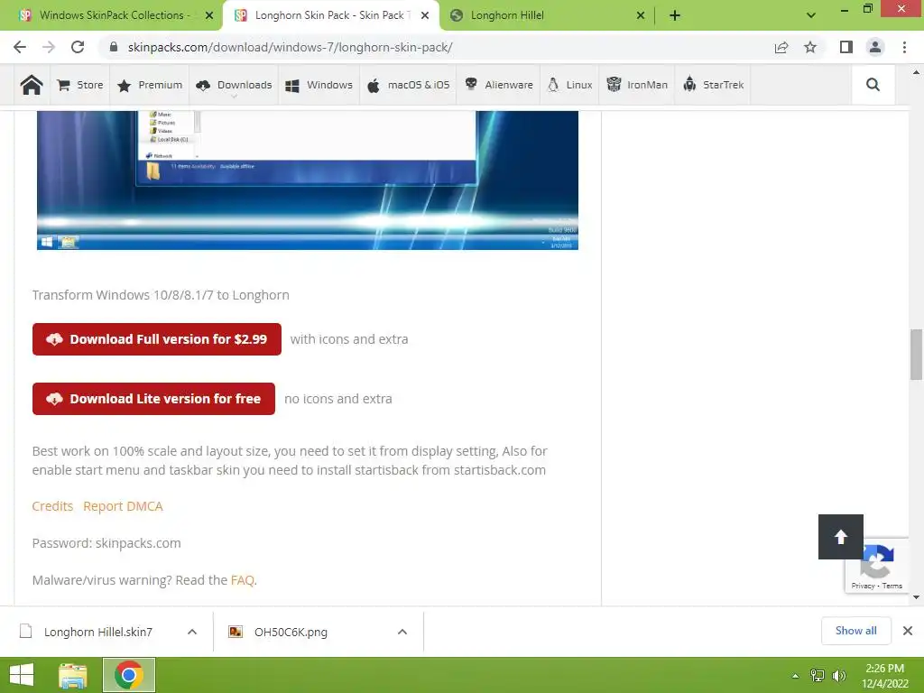Open the Store menu item

pyautogui.click(x=80, y=85)
